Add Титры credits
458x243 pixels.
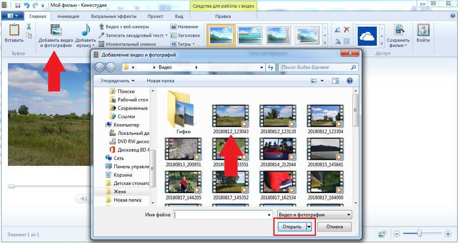[183, 45]
